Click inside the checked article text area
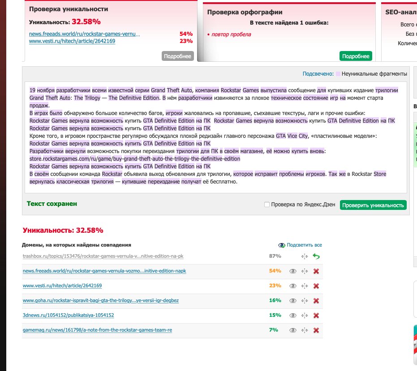This screenshot has height=371, width=417. click(x=216, y=137)
